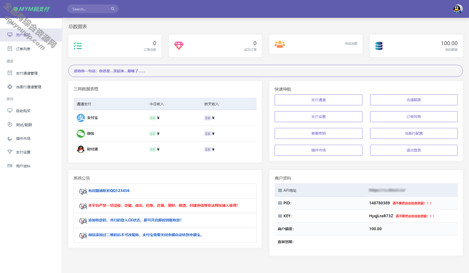Click the PID value 148780389
Screen dimensions: 469x273
tap(379, 203)
